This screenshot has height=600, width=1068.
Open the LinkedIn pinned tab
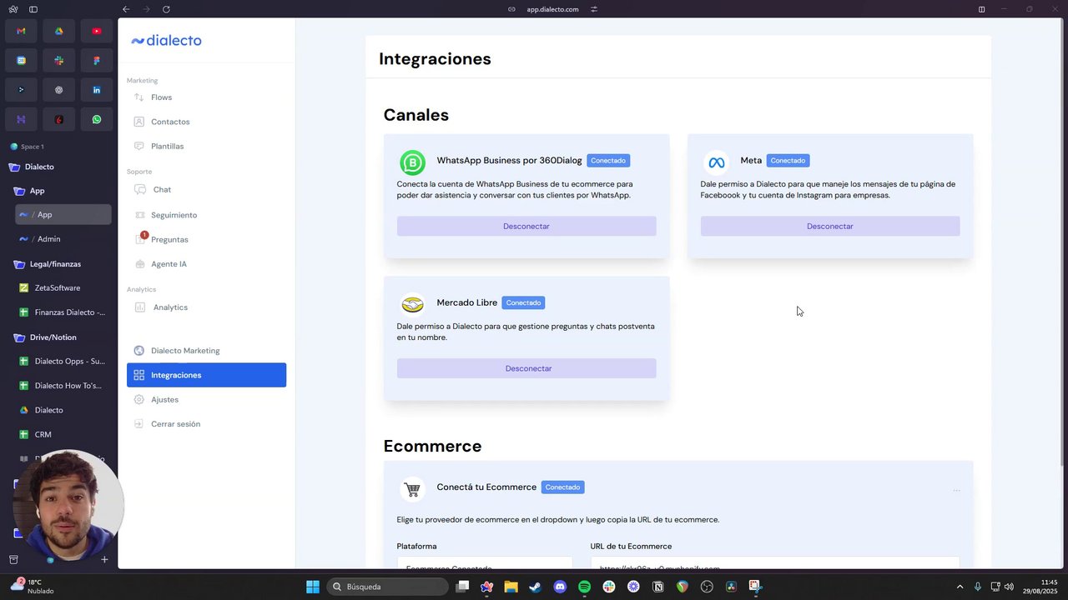point(97,90)
